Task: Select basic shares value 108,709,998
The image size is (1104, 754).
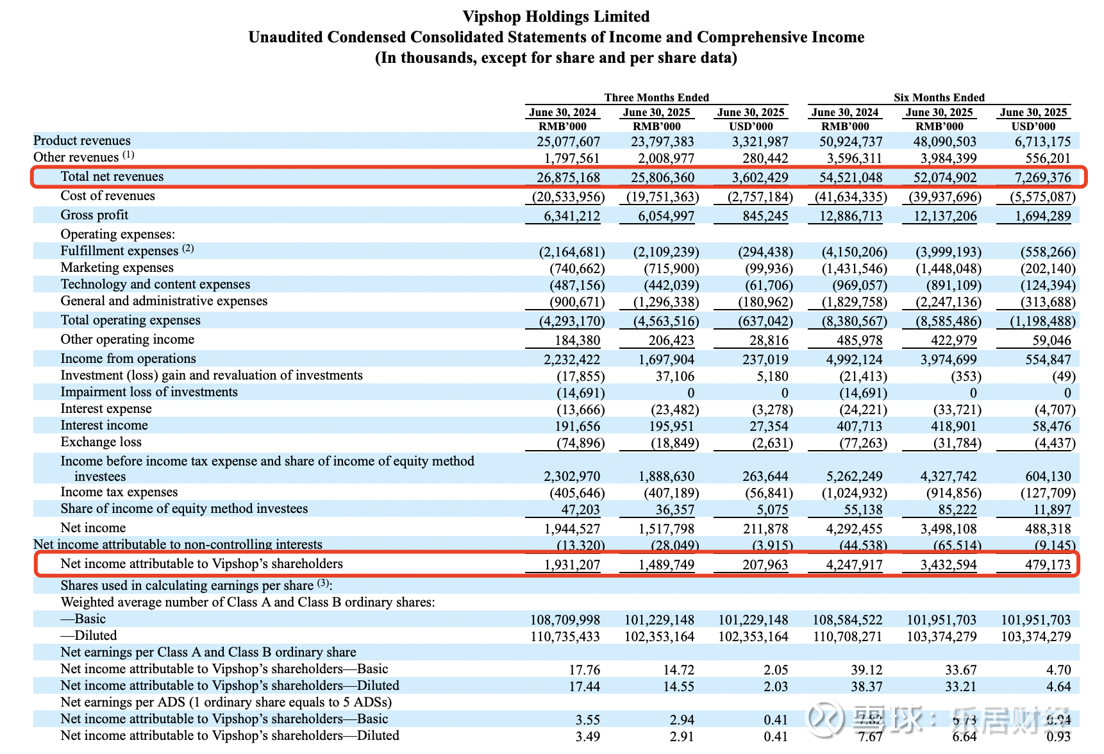Action: (x=565, y=620)
